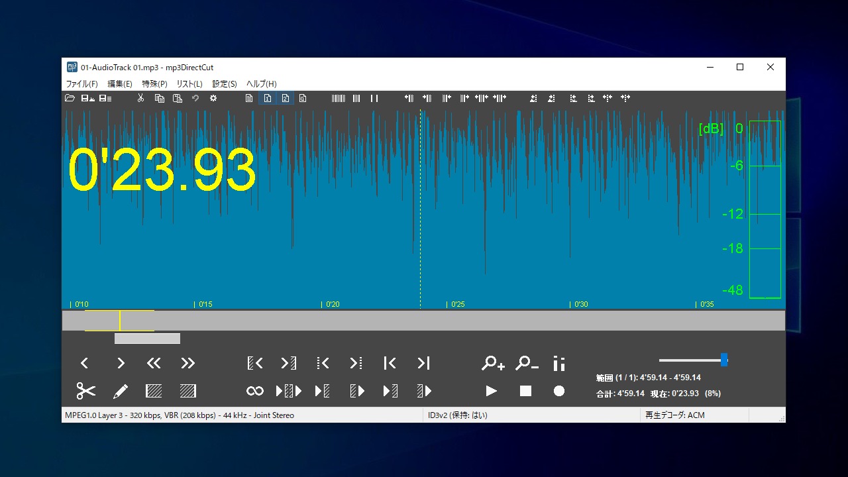The height and width of the screenshot is (477, 848).
Task: Click the large scissors cut button
Action: (x=86, y=391)
